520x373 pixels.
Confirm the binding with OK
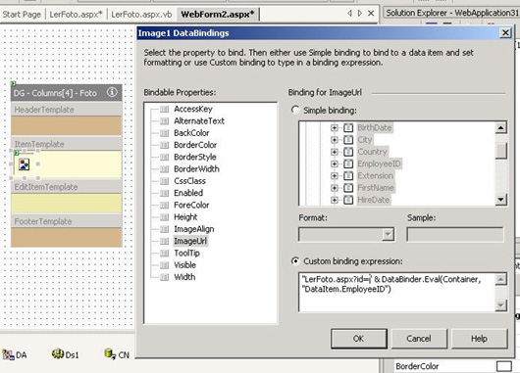coord(359,339)
